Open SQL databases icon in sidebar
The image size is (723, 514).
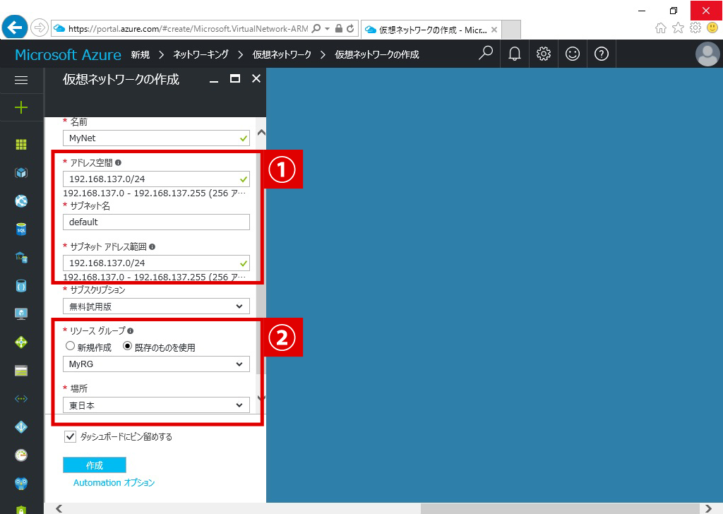[x=21, y=229]
